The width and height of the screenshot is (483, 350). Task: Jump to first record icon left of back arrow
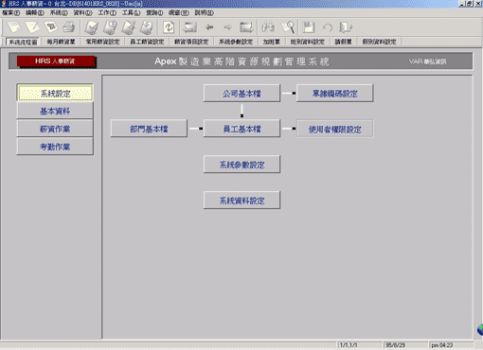tap(190, 27)
